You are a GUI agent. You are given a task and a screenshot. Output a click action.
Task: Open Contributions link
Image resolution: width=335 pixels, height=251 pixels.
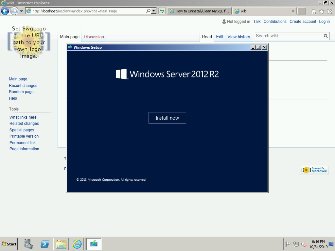[x=275, y=22]
